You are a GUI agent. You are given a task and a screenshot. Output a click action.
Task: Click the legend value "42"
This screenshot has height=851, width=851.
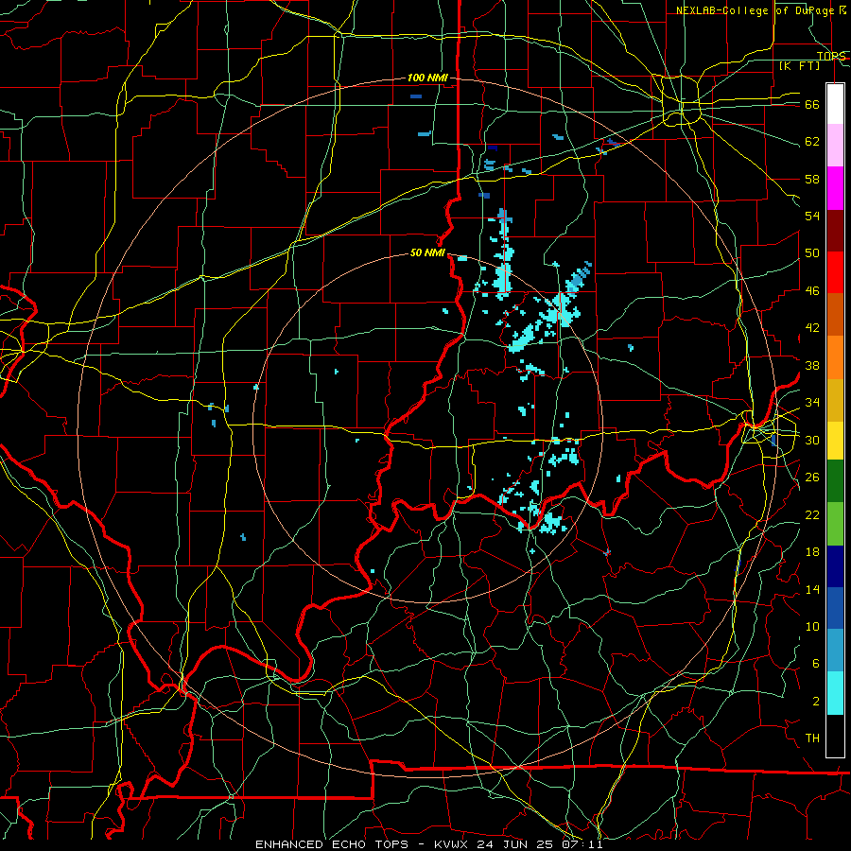pyautogui.click(x=812, y=328)
